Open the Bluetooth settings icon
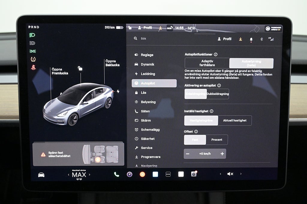This screenshot has width=307, height=204. [x=261, y=39]
